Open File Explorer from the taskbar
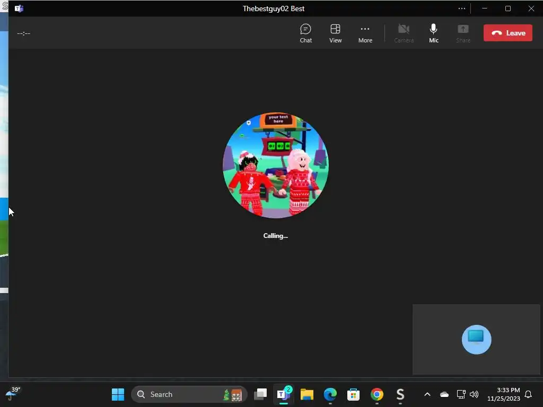The height and width of the screenshot is (407, 543). (x=307, y=394)
